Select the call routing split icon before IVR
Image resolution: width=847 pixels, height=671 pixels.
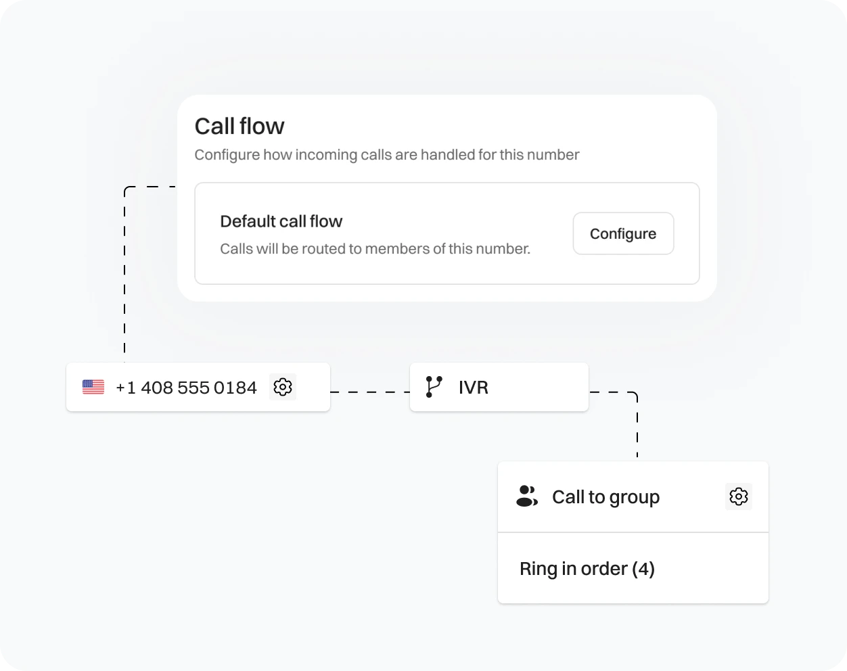click(x=434, y=386)
